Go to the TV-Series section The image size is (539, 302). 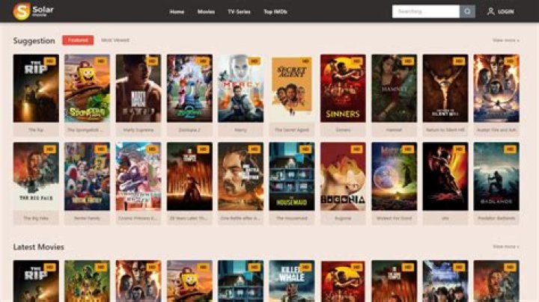click(x=239, y=12)
